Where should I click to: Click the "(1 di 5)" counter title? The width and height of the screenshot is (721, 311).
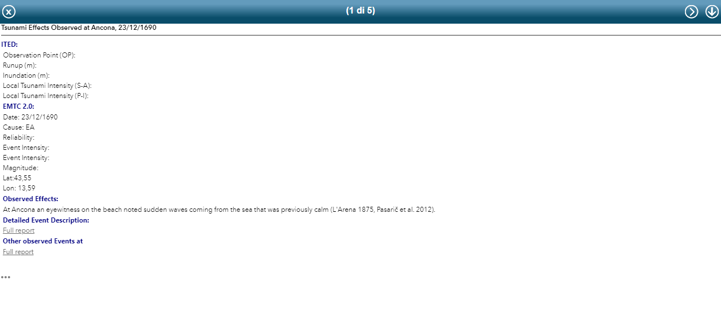(360, 11)
